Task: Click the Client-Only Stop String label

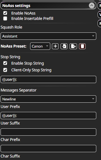Action: point(31,70)
